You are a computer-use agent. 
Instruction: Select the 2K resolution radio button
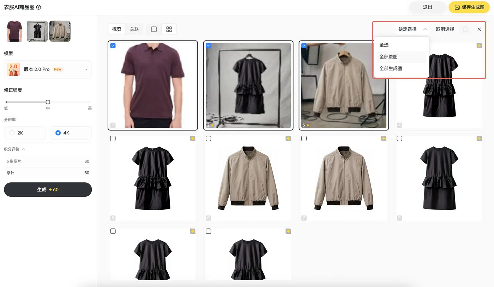tap(12, 133)
